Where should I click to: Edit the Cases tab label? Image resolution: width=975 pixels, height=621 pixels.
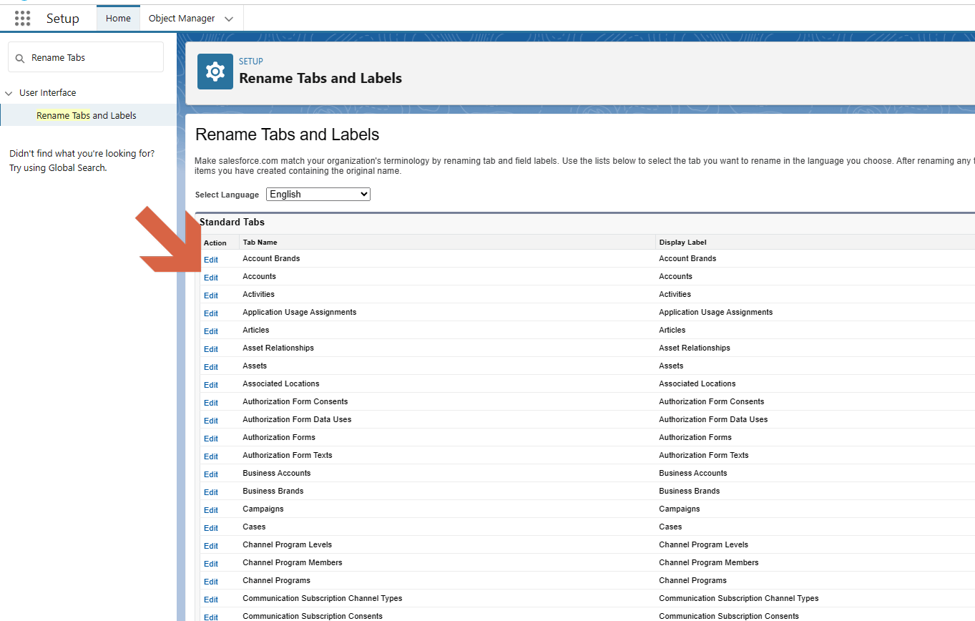[210, 527]
